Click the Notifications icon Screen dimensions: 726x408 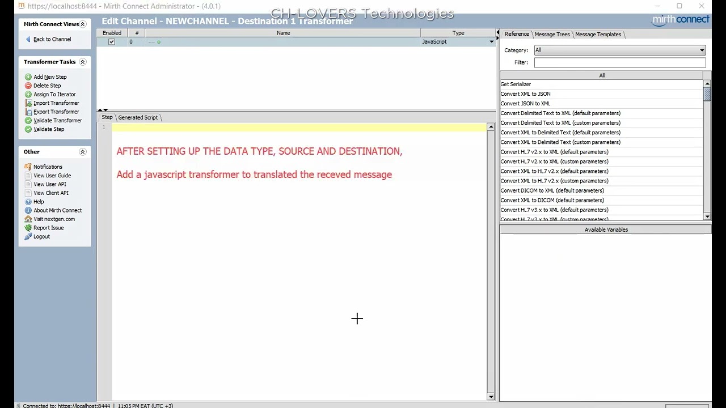(x=28, y=167)
